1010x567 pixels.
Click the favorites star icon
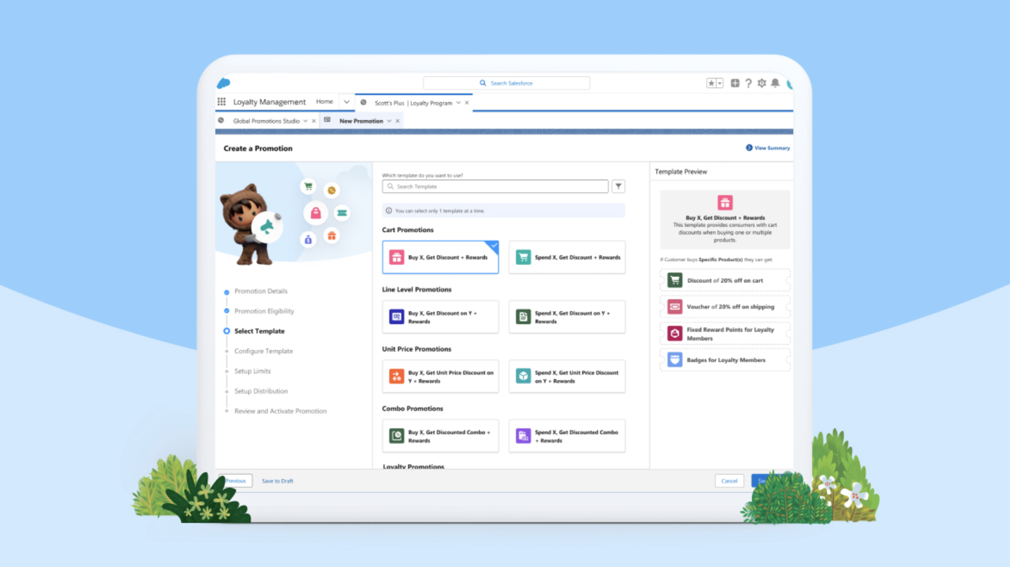click(711, 83)
